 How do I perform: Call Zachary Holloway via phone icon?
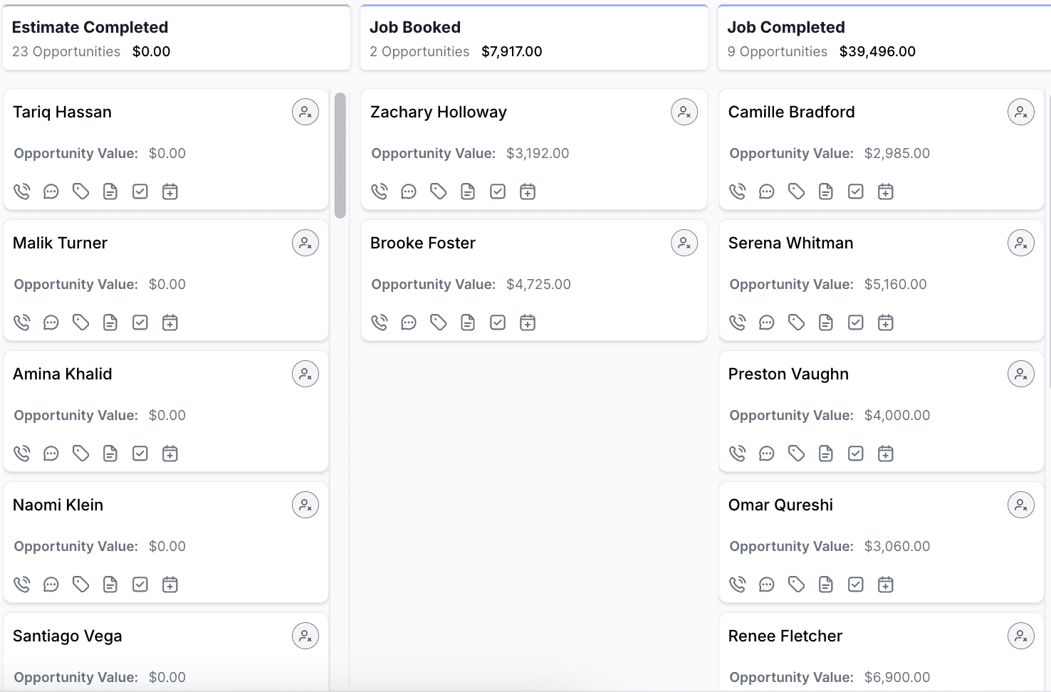click(380, 192)
